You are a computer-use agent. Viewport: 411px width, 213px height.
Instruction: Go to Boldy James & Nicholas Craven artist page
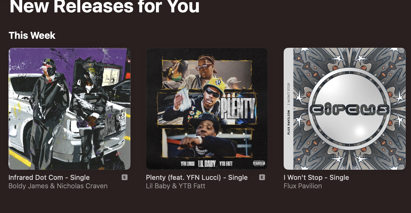58,186
